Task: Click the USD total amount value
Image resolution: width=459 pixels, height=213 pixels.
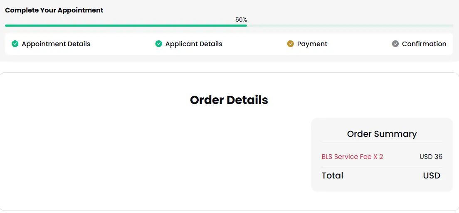Action: point(432,176)
